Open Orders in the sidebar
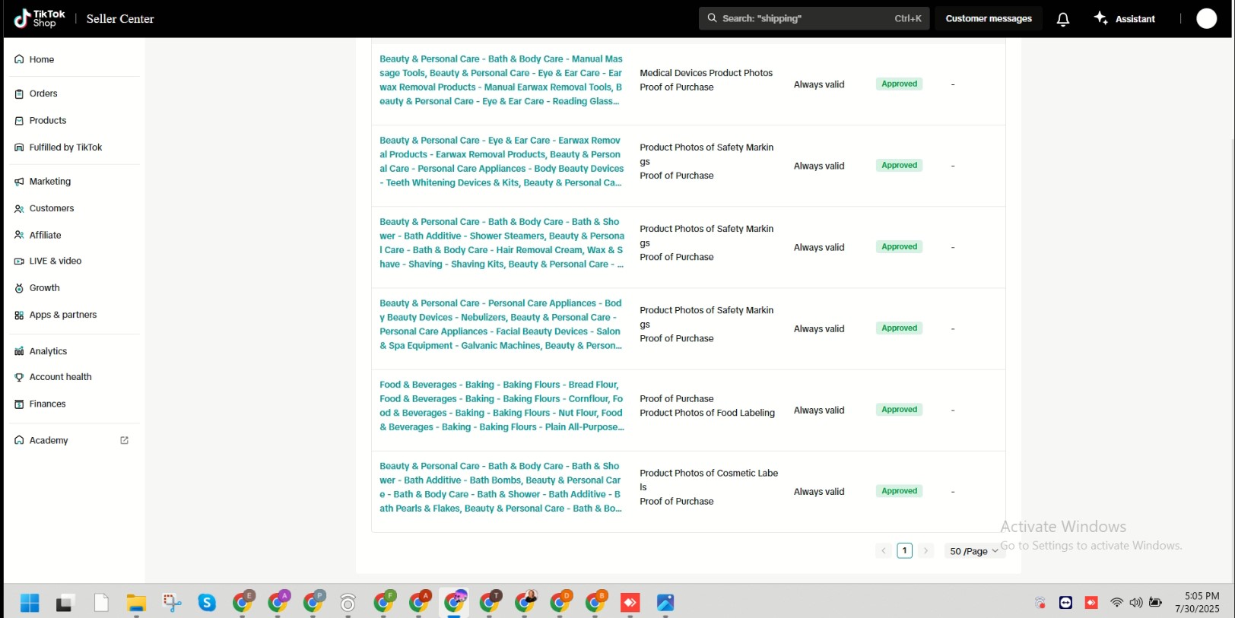The width and height of the screenshot is (1235, 618). point(43,93)
